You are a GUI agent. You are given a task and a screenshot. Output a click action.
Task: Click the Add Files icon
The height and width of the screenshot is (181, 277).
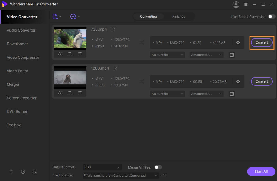pyautogui.click(x=55, y=17)
